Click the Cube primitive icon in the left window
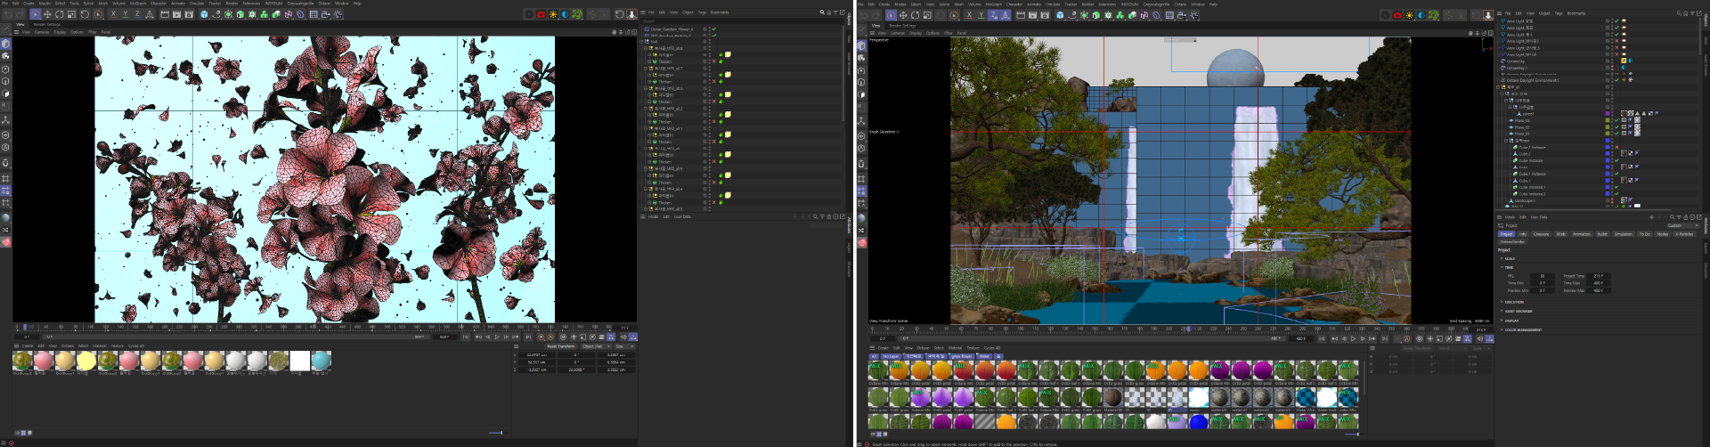 [204, 14]
